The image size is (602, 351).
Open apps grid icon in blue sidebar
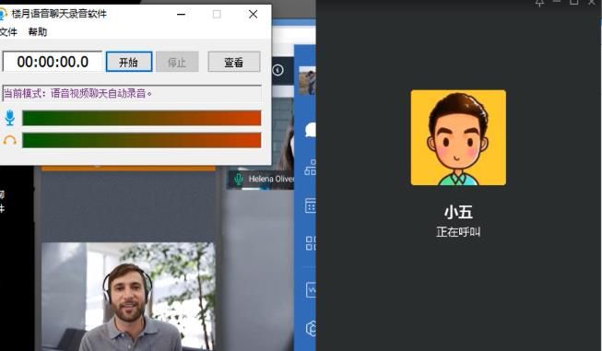pyautogui.click(x=311, y=243)
